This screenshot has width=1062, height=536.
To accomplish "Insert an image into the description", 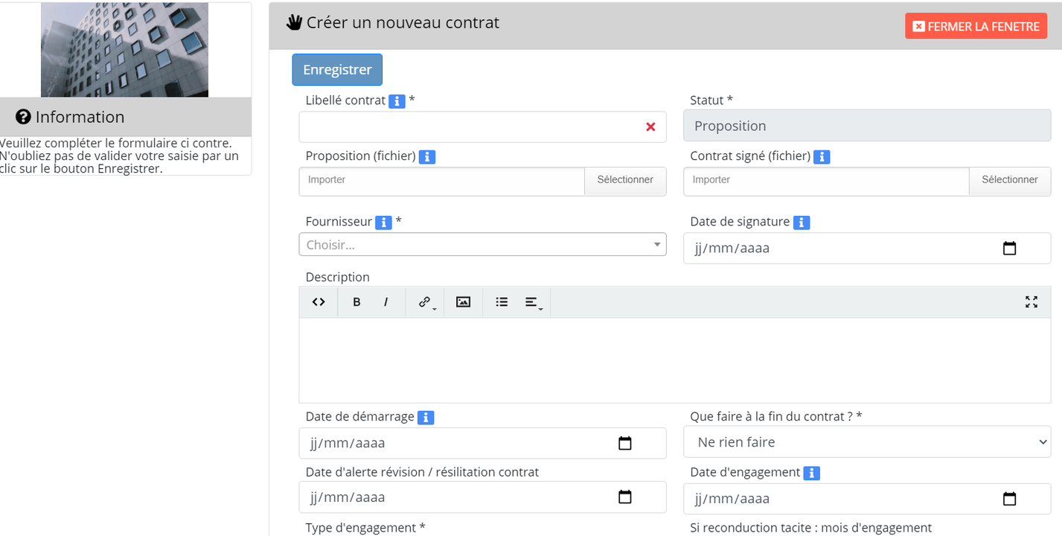I will 463,301.
